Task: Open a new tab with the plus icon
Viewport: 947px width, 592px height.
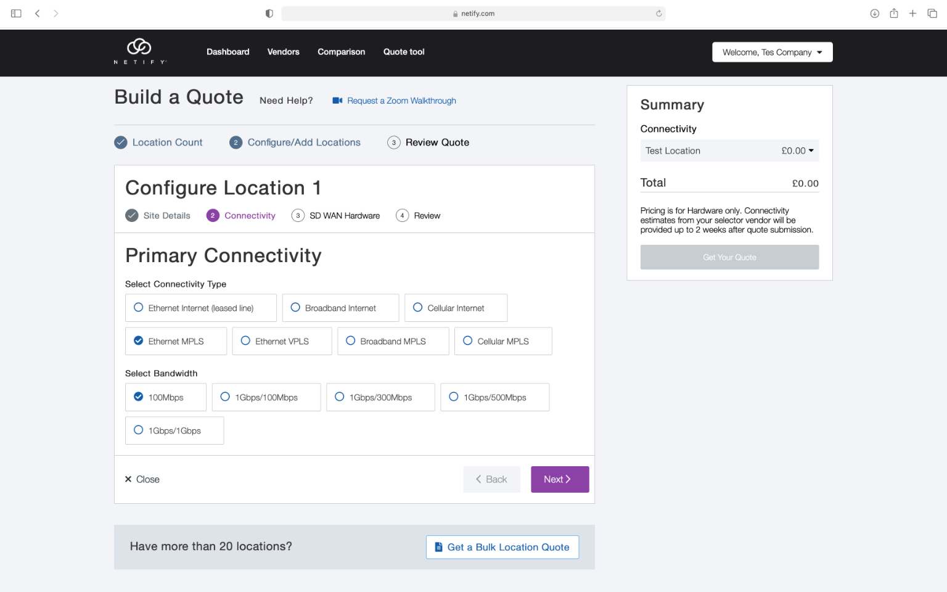Action: [912, 14]
